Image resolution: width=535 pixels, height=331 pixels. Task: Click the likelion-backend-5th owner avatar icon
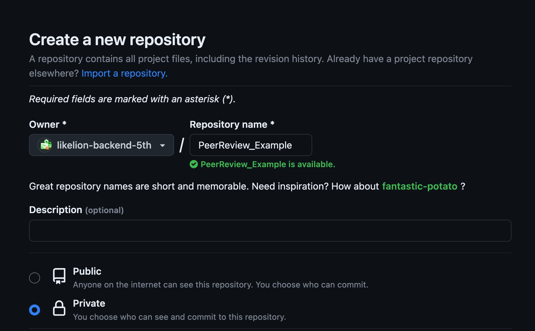[45, 145]
